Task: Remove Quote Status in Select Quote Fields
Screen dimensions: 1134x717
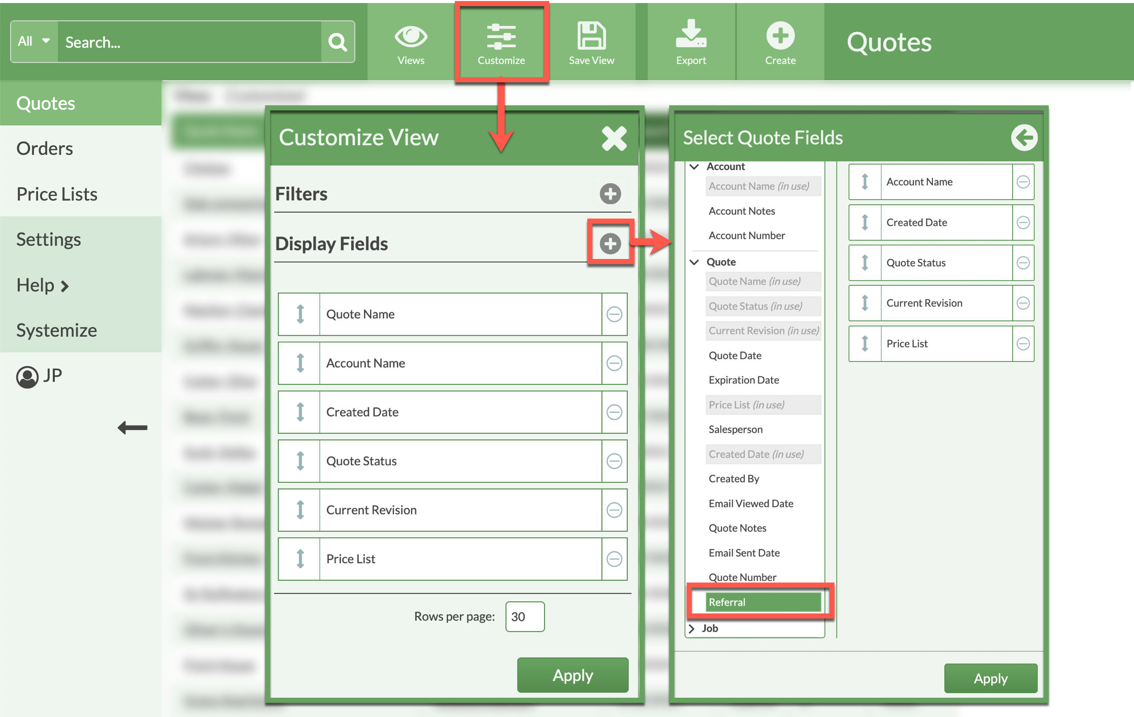Action: pyautogui.click(x=1023, y=263)
